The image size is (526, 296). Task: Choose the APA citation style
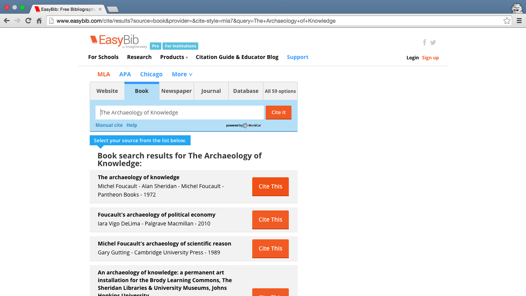point(125,74)
